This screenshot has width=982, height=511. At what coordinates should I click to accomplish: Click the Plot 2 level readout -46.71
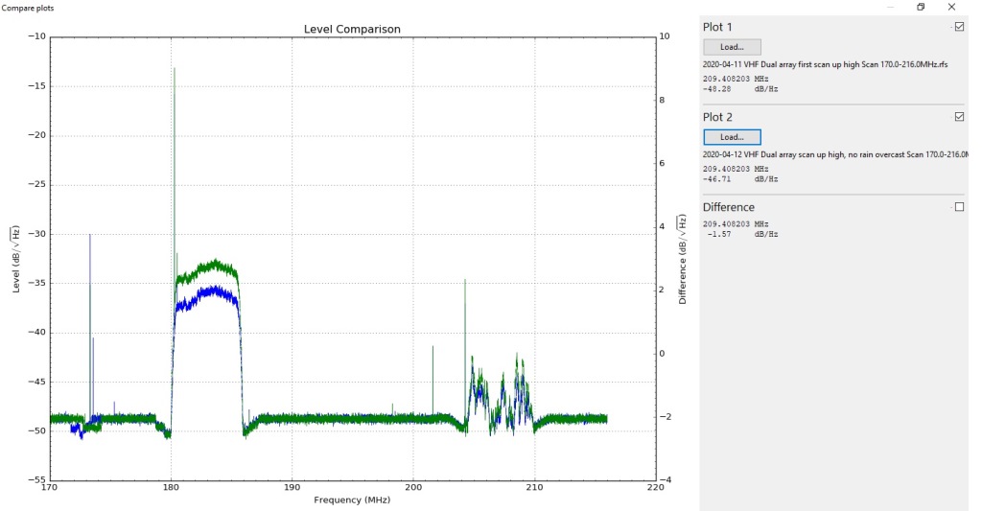(717, 178)
